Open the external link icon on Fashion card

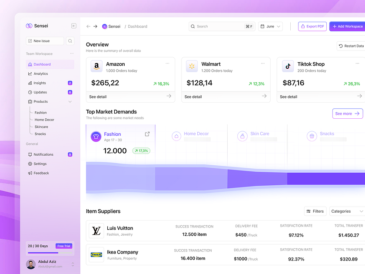pos(147,134)
